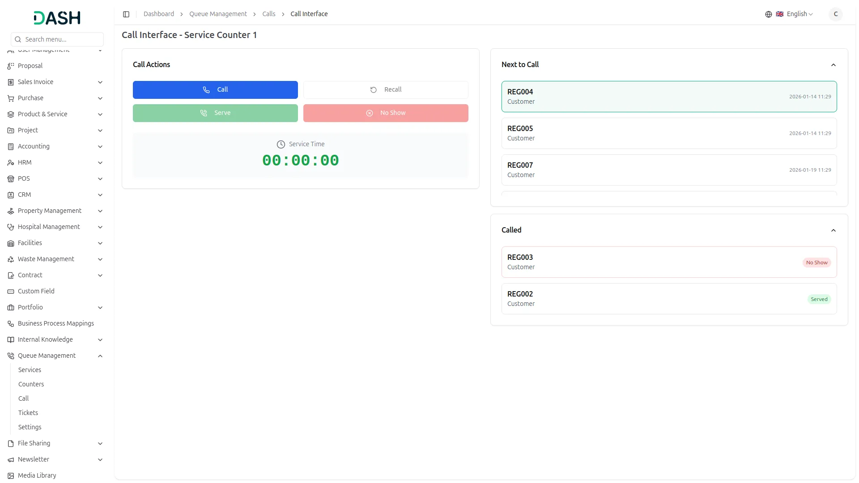
Task: Click the HRM sidebar icon
Action: [x=11, y=163]
